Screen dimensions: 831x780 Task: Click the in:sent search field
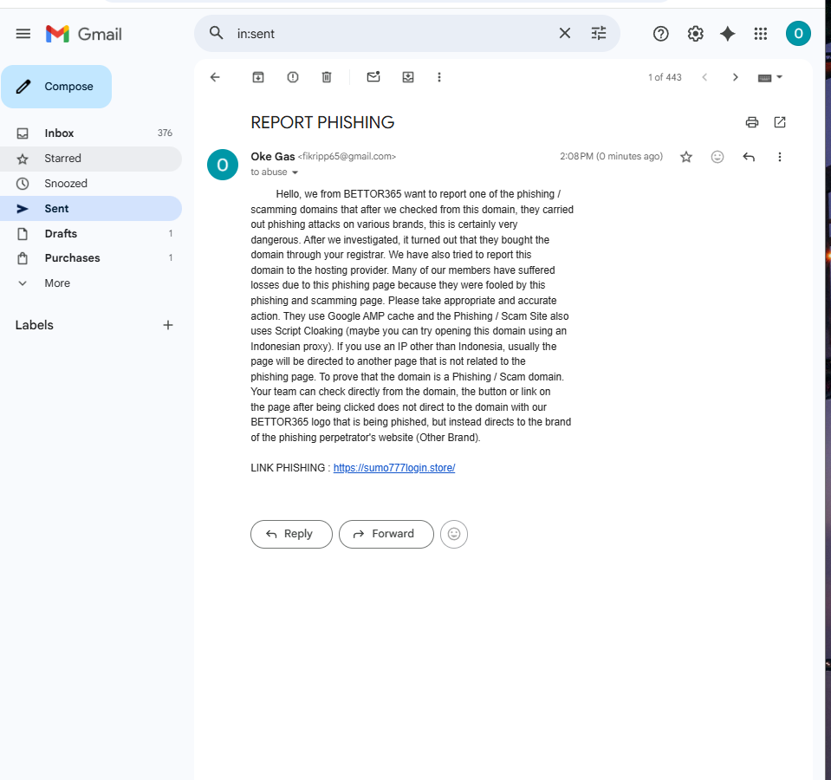coord(393,34)
